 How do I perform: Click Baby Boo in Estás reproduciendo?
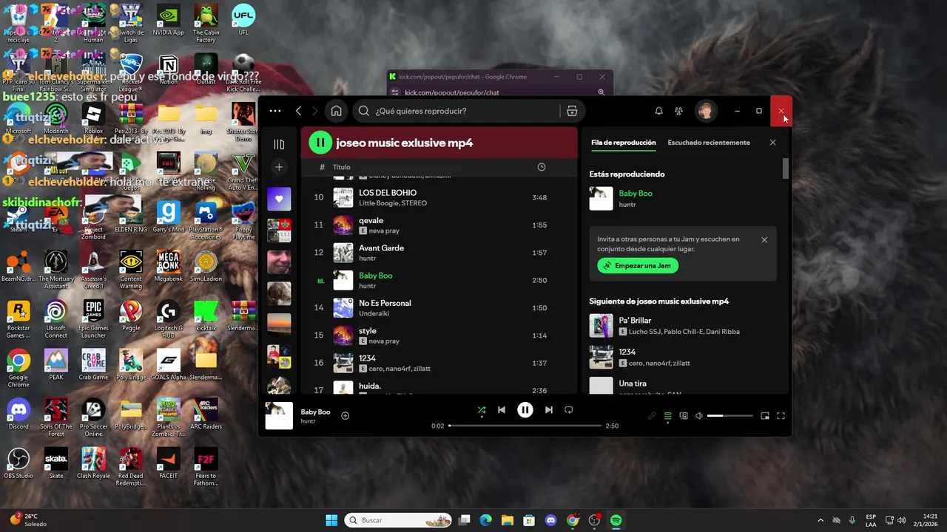(636, 194)
